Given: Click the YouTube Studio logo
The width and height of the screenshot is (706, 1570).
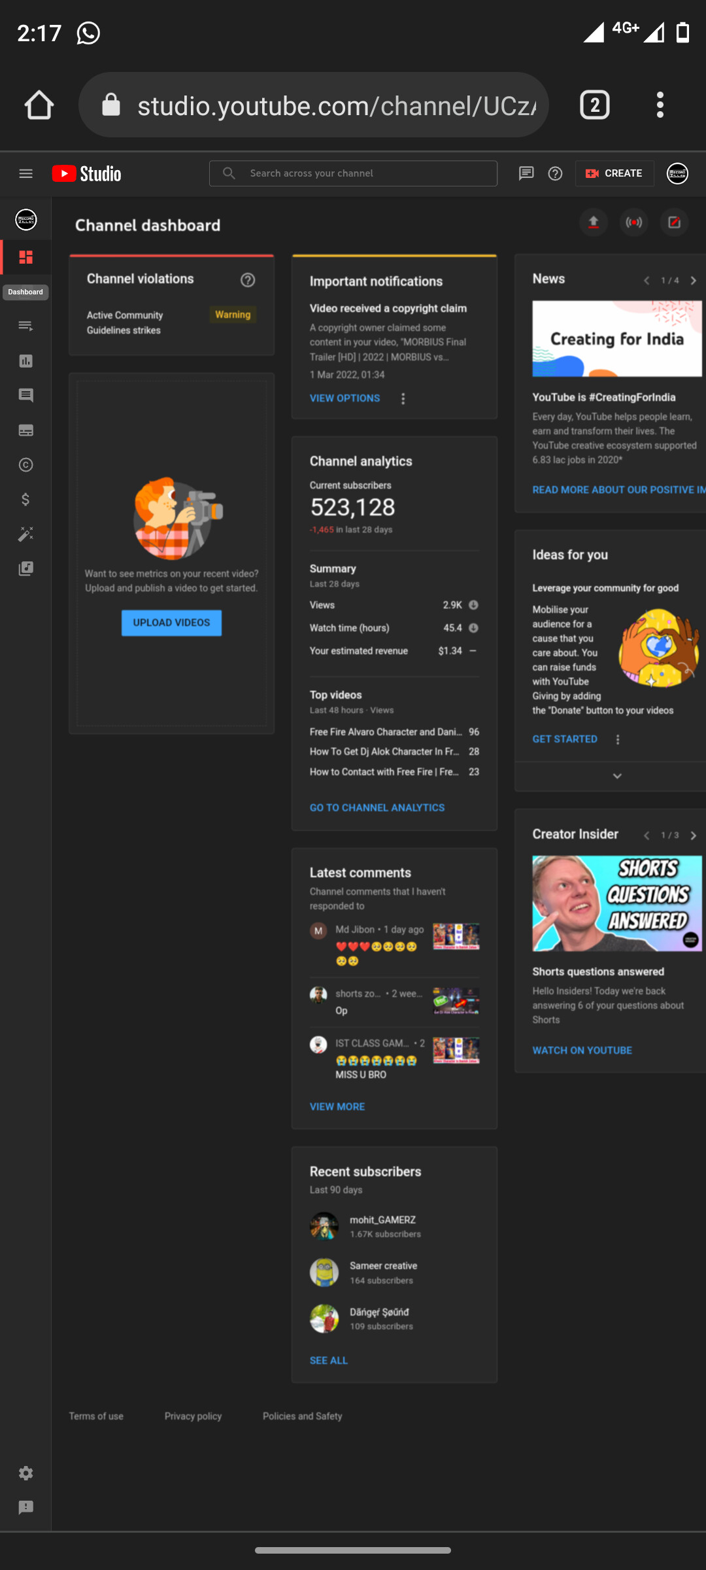Looking at the screenshot, I should (87, 173).
